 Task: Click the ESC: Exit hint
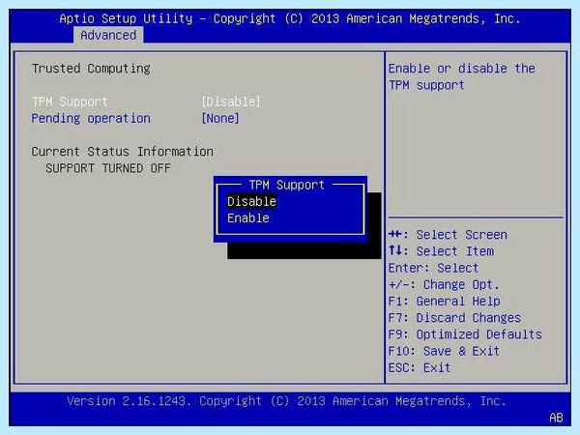pos(420,367)
